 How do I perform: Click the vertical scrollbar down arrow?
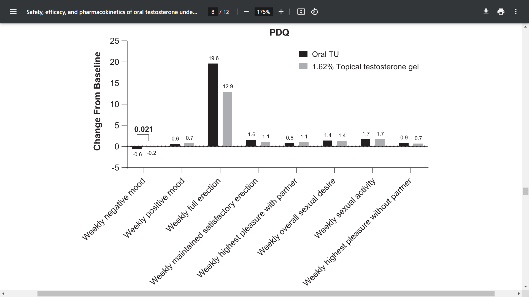(x=525, y=287)
